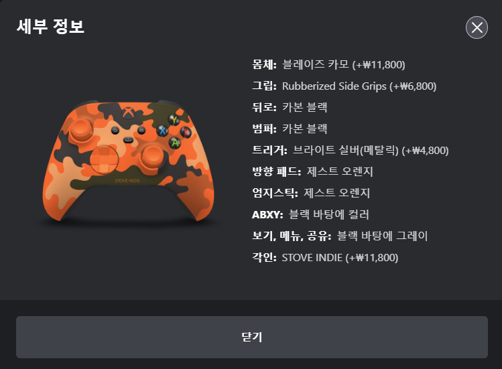Viewport: 502px width, 369px height.
Task: Click the 닫기 button
Action: tap(252, 337)
